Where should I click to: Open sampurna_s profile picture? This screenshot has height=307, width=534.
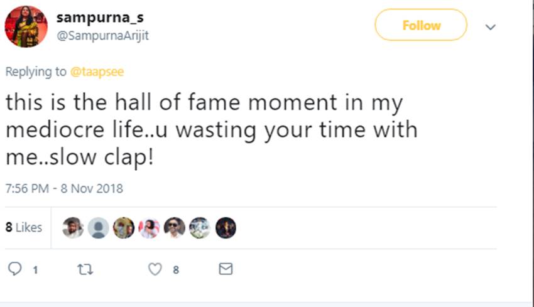point(26,26)
